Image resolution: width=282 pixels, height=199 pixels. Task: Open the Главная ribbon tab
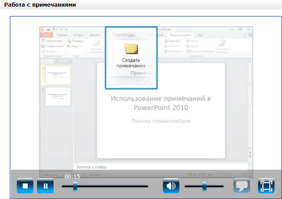62,35
